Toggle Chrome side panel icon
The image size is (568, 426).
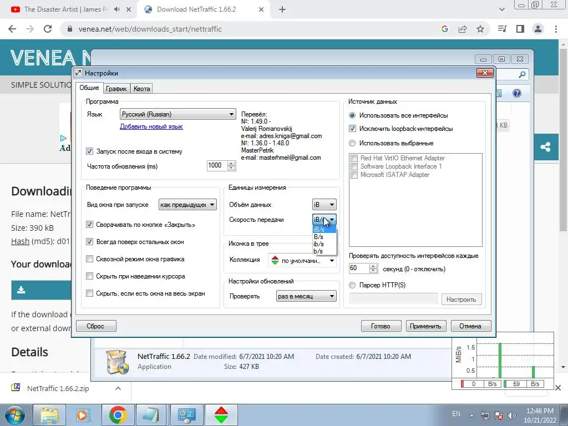click(520, 29)
